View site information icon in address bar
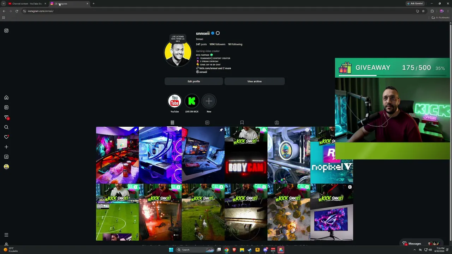 coord(24,11)
